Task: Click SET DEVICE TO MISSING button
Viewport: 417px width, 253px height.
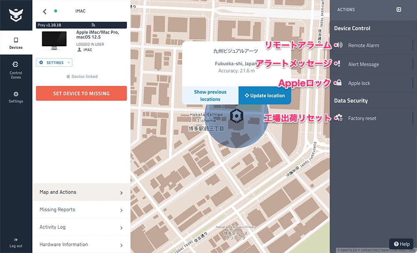Action: [81, 93]
